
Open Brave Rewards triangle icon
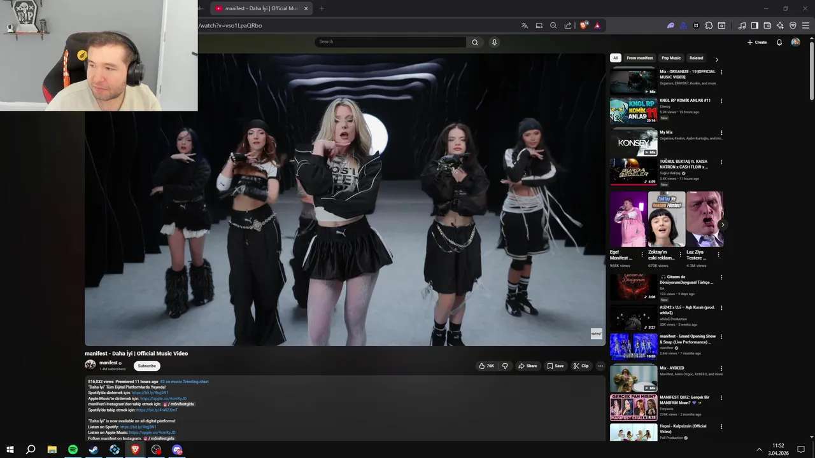(x=597, y=25)
